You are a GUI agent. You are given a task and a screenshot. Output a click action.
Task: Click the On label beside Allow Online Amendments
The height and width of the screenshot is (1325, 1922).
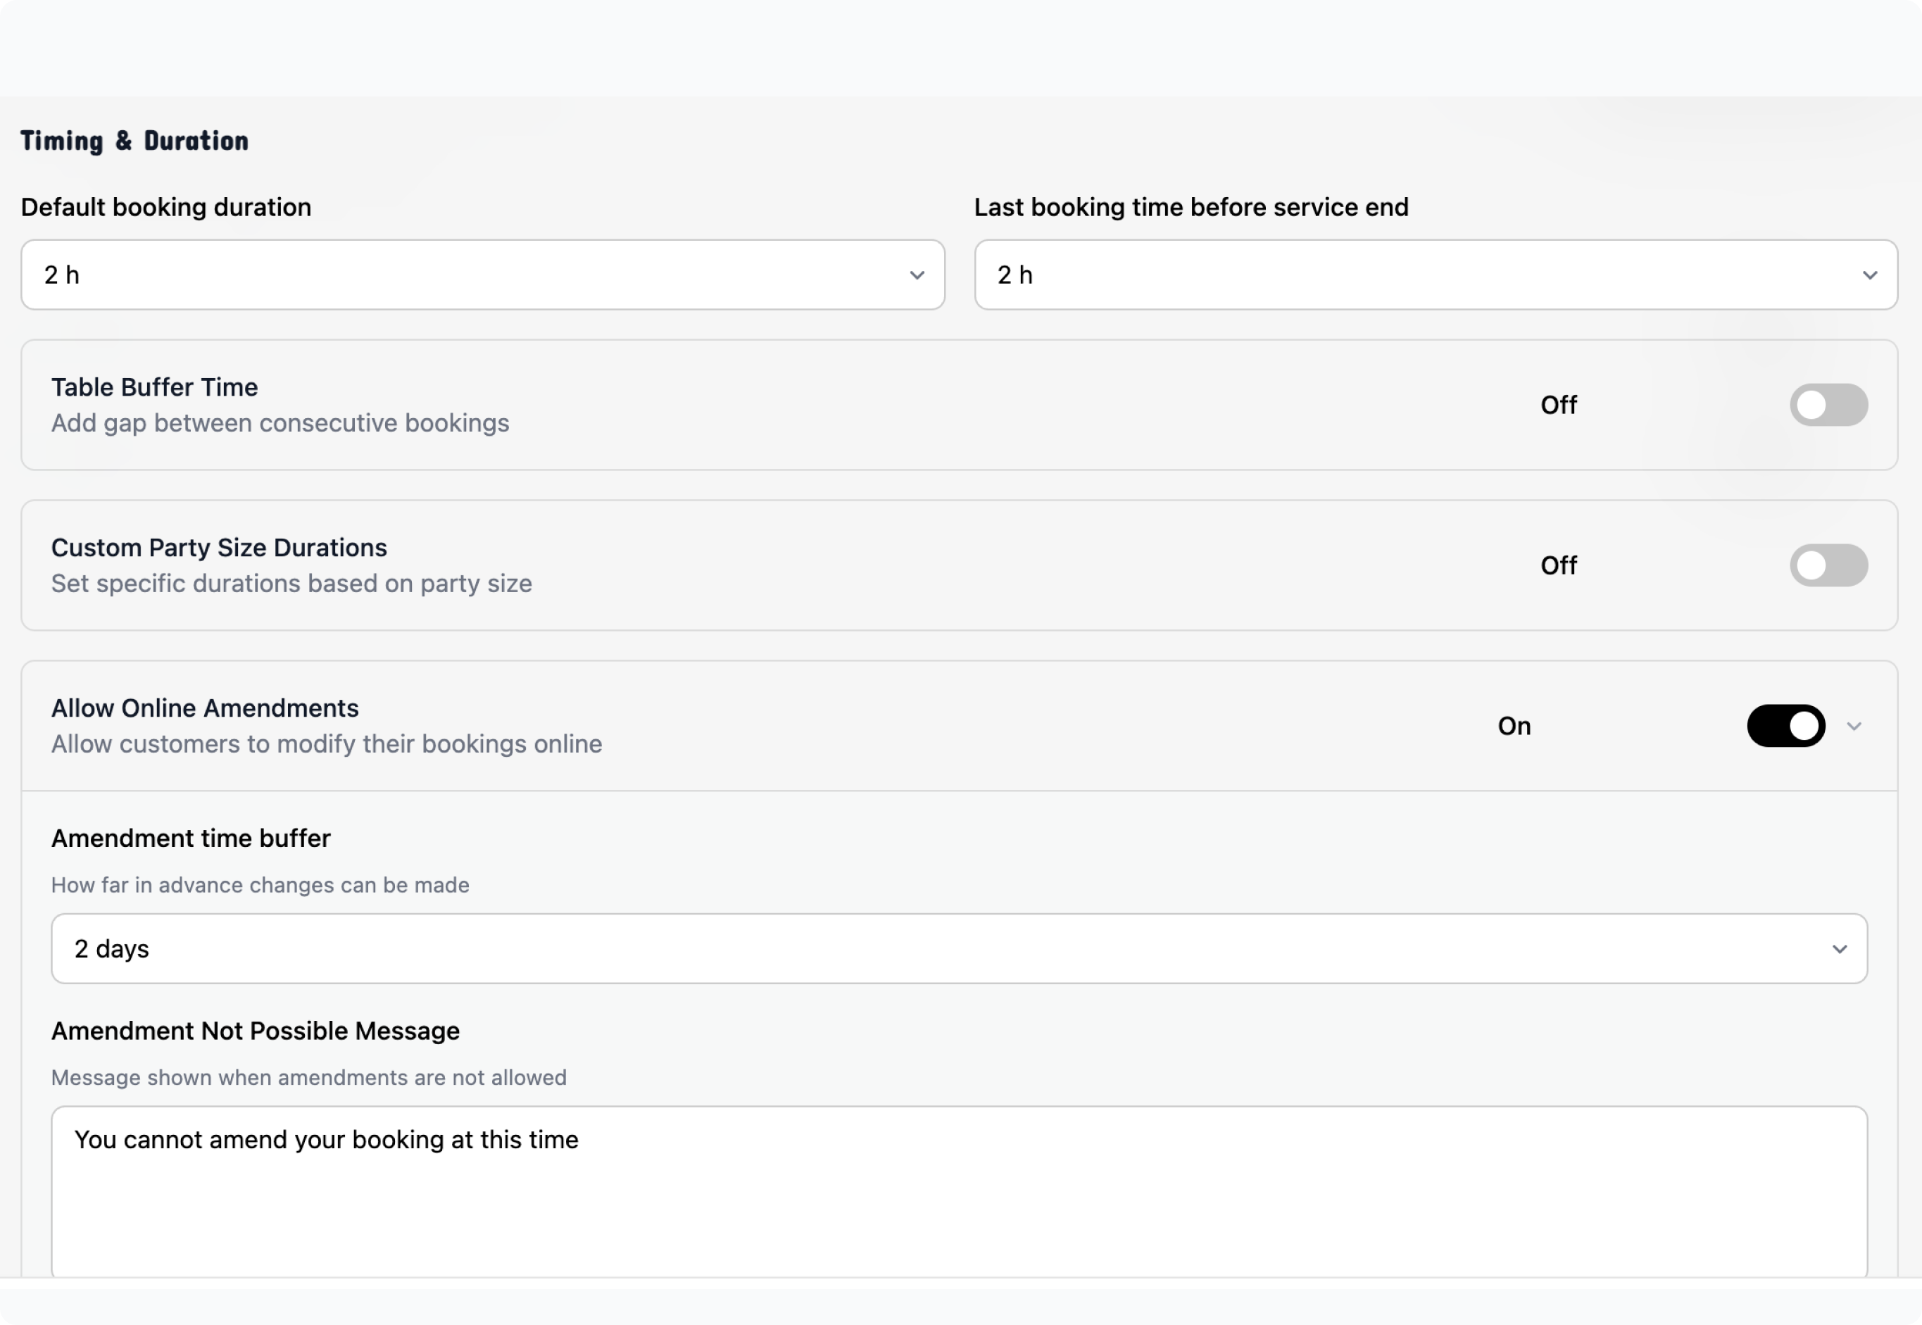click(1514, 727)
